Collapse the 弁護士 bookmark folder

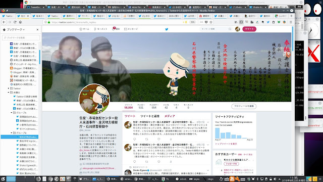[x=9, y=93]
